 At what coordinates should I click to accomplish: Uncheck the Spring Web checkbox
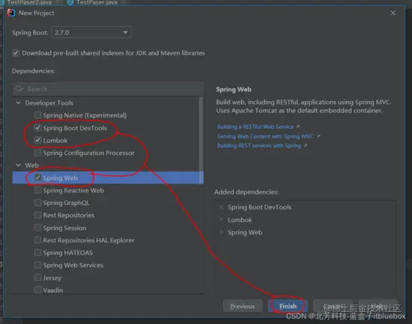pos(38,178)
